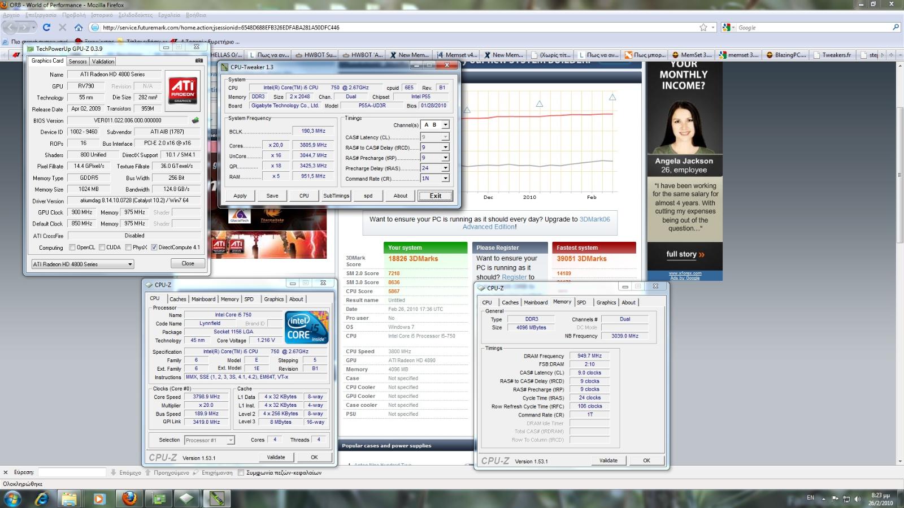Click the Firefox stop loading button
The image size is (904, 508).
(x=63, y=27)
